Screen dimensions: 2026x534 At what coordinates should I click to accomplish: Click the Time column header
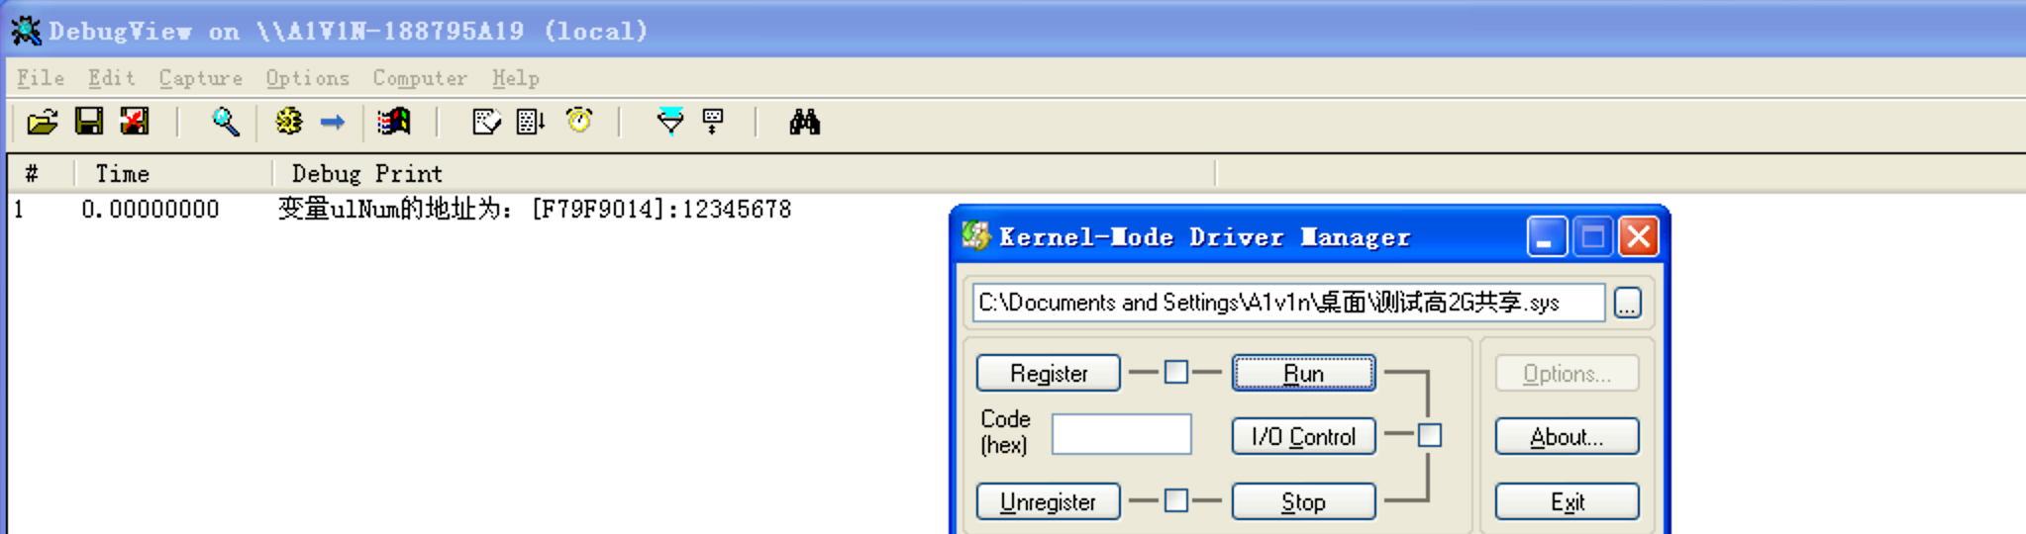[173, 174]
